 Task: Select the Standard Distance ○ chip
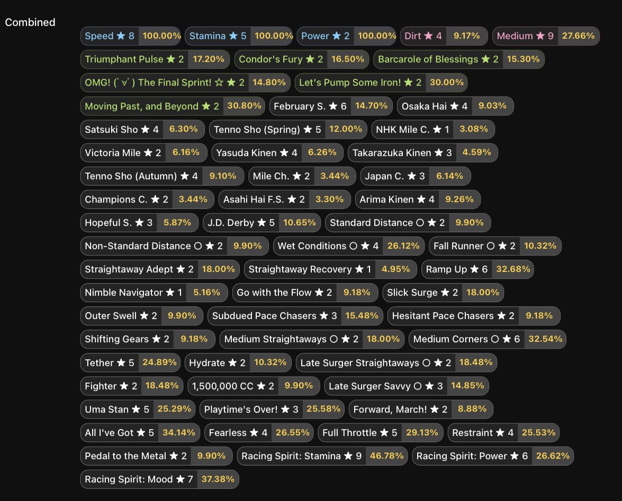408,223
